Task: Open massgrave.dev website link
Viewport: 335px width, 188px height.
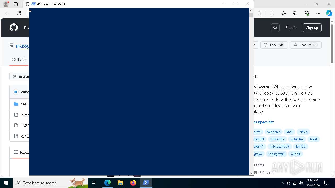Action: [x=264, y=122]
